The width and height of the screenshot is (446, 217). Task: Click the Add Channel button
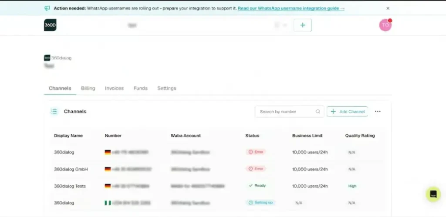[x=347, y=112]
